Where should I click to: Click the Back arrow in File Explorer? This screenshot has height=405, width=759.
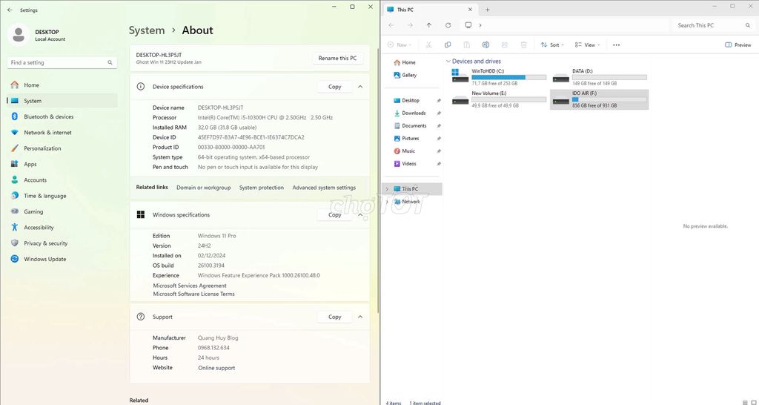[391, 25]
